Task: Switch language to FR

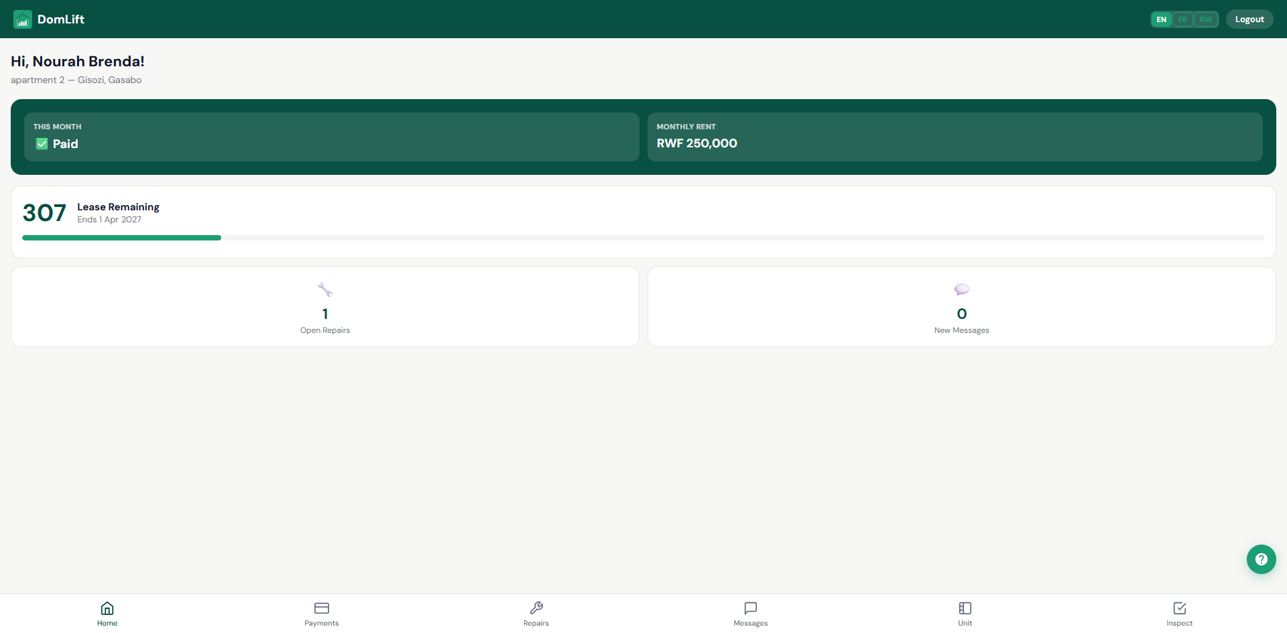Action: click(1182, 19)
